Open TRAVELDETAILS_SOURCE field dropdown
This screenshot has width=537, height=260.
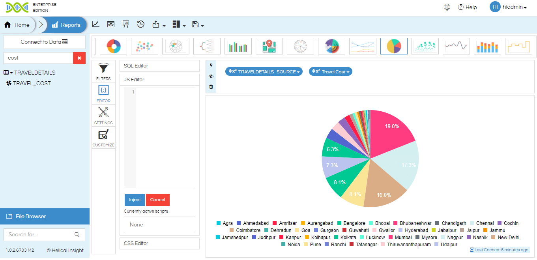[264, 71]
